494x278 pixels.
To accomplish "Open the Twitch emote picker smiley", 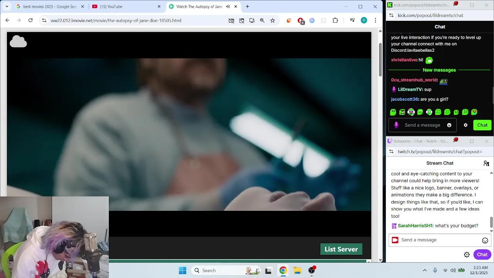I will point(485,240).
